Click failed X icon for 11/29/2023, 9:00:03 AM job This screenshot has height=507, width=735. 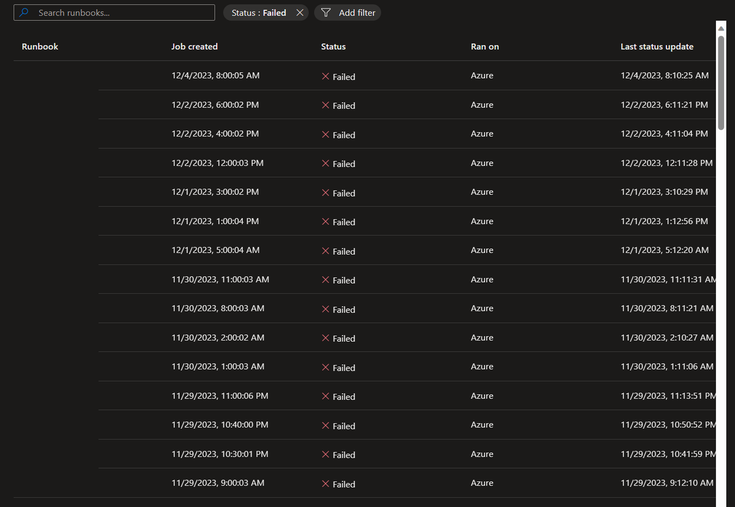[x=326, y=484]
